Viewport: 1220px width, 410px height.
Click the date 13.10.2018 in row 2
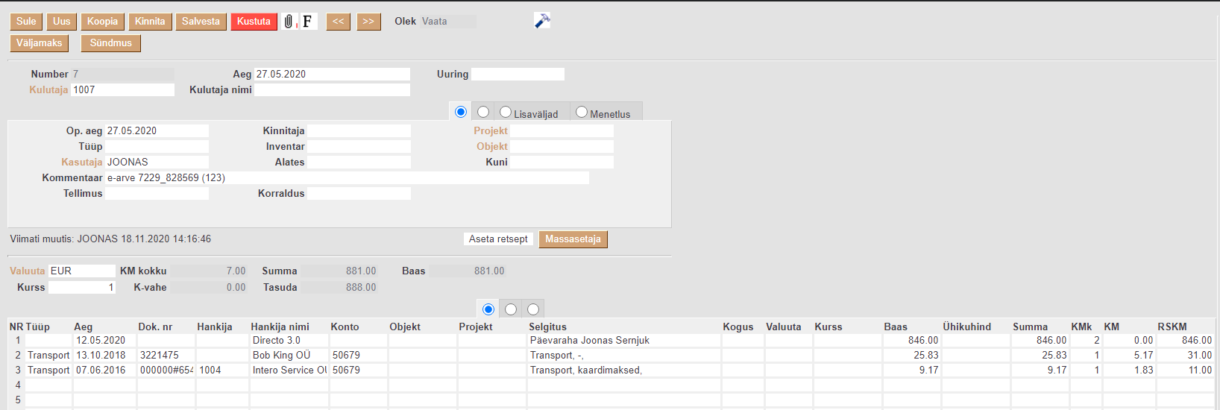click(x=104, y=355)
